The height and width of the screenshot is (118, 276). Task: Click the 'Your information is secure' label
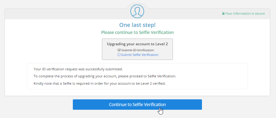[245, 13]
